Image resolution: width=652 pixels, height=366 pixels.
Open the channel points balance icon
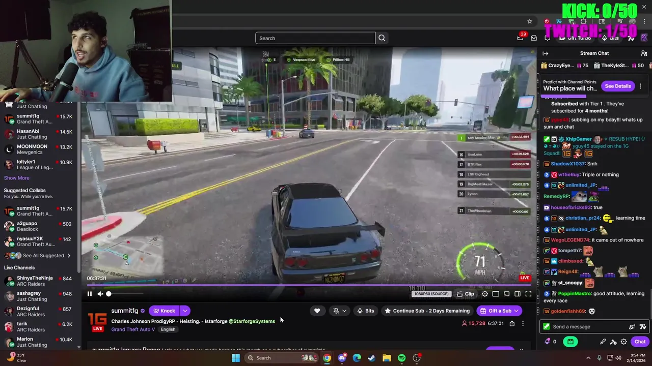550,342
